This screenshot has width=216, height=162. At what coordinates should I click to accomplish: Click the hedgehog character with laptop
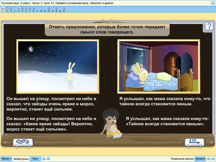tap(111, 123)
